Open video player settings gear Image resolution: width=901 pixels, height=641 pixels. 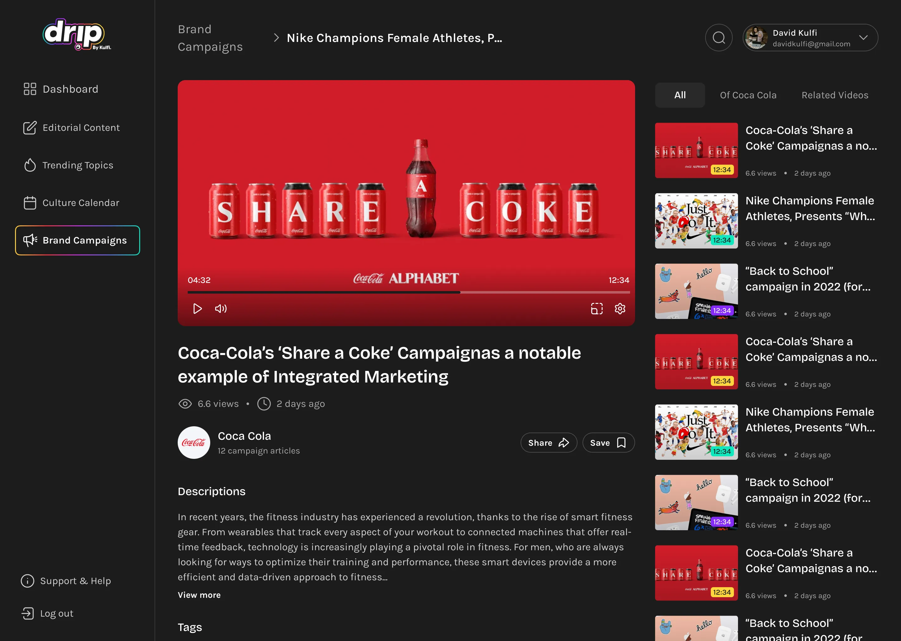pyautogui.click(x=620, y=309)
